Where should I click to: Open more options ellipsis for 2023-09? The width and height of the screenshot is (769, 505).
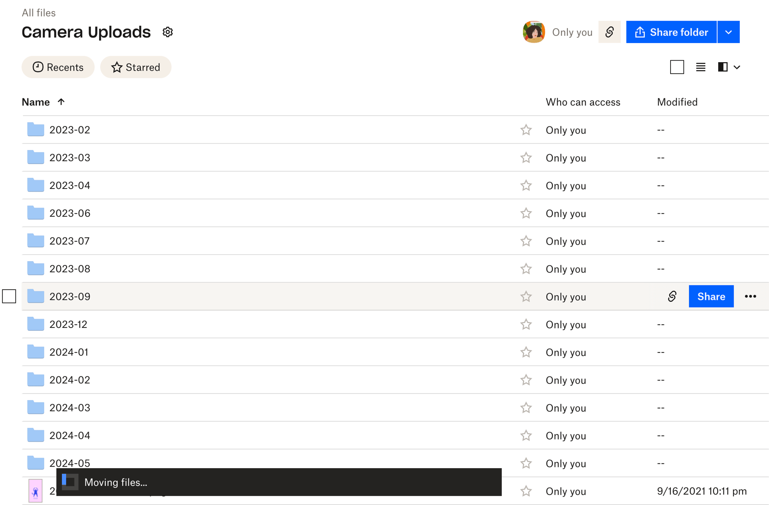tap(750, 296)
